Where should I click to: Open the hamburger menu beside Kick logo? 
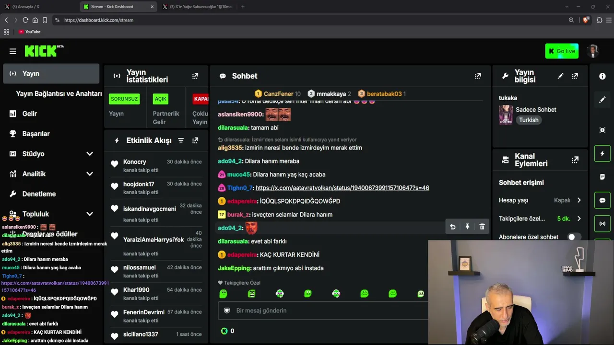pyautogui.click(x=13, y=51)
